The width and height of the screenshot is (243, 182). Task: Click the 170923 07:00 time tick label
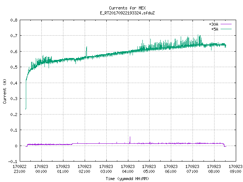193,169
